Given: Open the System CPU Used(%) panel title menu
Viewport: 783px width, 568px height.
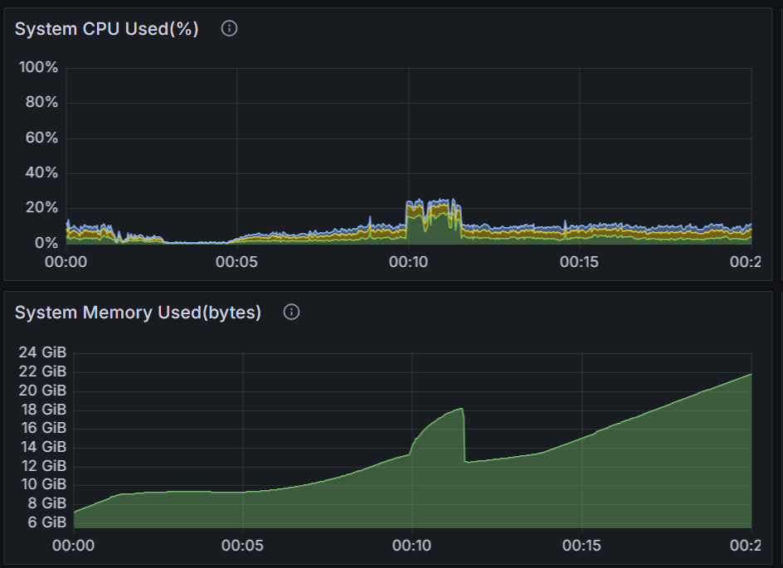Looking at the screenshot, I should [x=106, y=29].
